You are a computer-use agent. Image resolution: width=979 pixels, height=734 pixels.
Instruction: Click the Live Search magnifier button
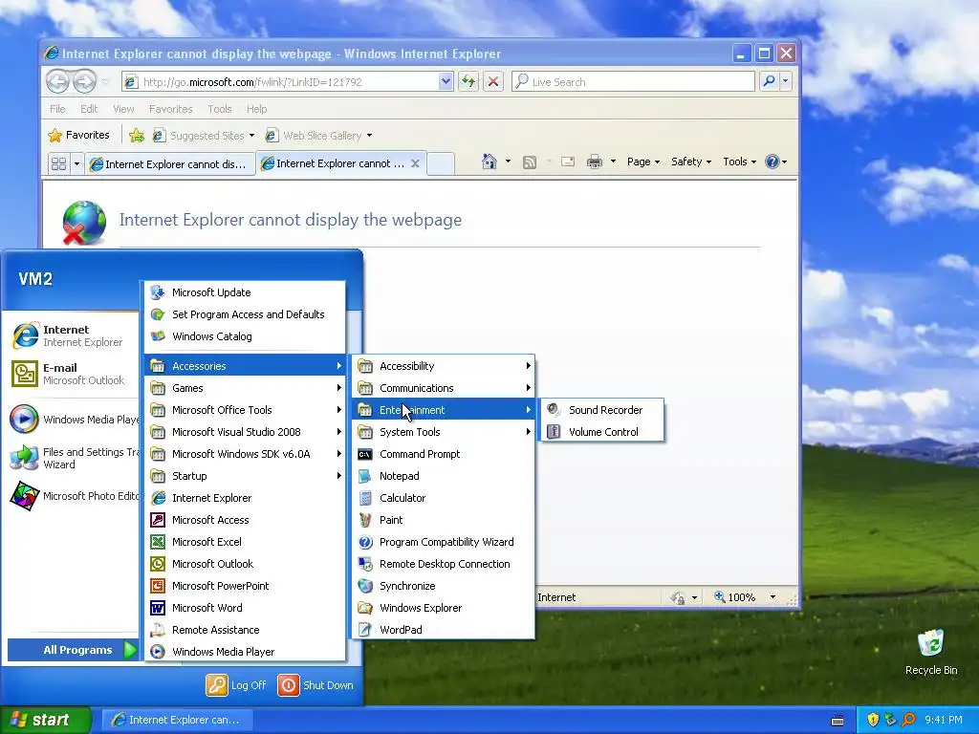click(x=770, y=81)
